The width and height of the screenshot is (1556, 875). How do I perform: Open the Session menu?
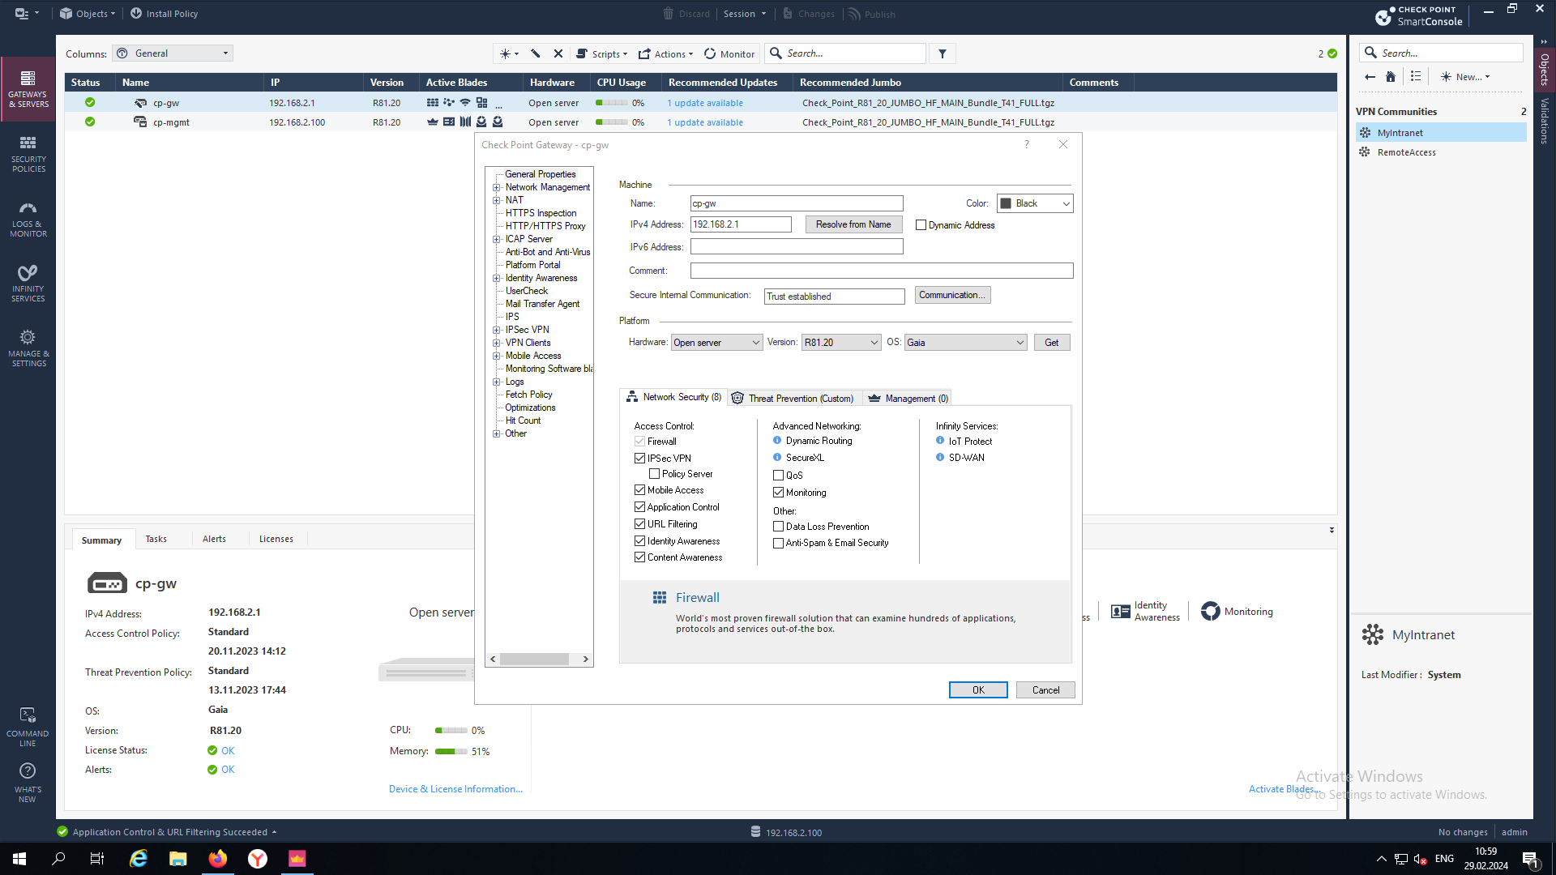coord(744,14)
